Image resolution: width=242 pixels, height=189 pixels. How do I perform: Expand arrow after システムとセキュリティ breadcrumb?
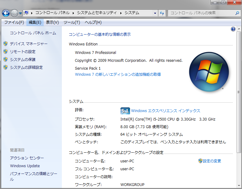121,13
